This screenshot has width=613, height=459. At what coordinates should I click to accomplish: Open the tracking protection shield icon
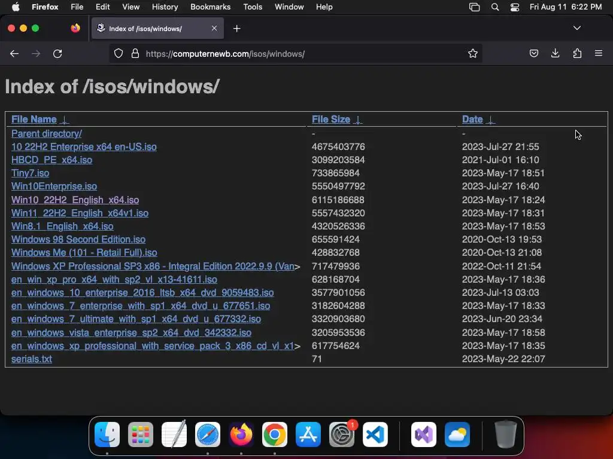119,53
